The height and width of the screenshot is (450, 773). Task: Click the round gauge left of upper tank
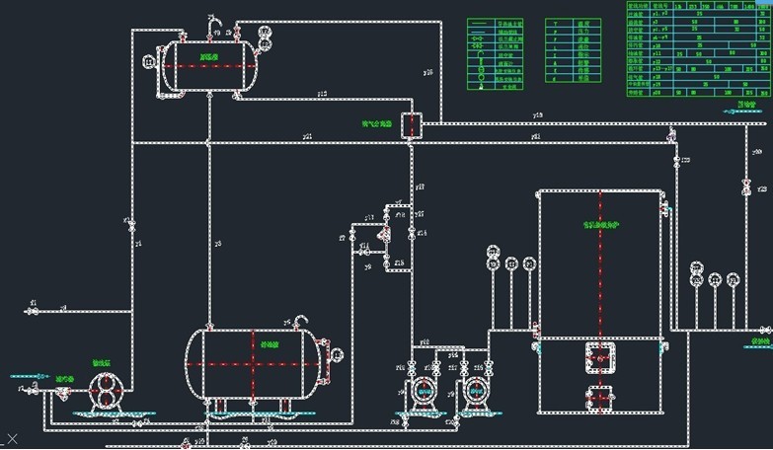tap(150, 62)
